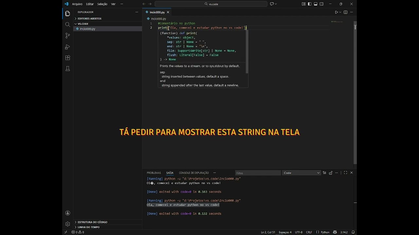This screenshot has width=419, height=235.
Task: Select language mode Python in status bar
Action: (x=325, y=232)
